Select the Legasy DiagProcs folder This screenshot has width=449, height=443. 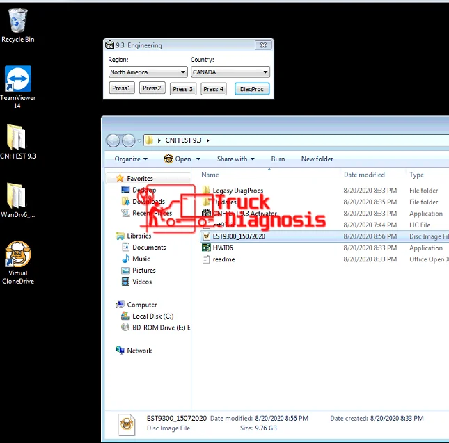click(237, 191)
